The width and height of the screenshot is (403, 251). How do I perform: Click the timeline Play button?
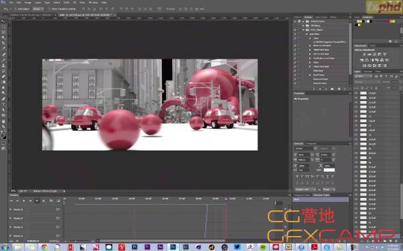point(24,201)
